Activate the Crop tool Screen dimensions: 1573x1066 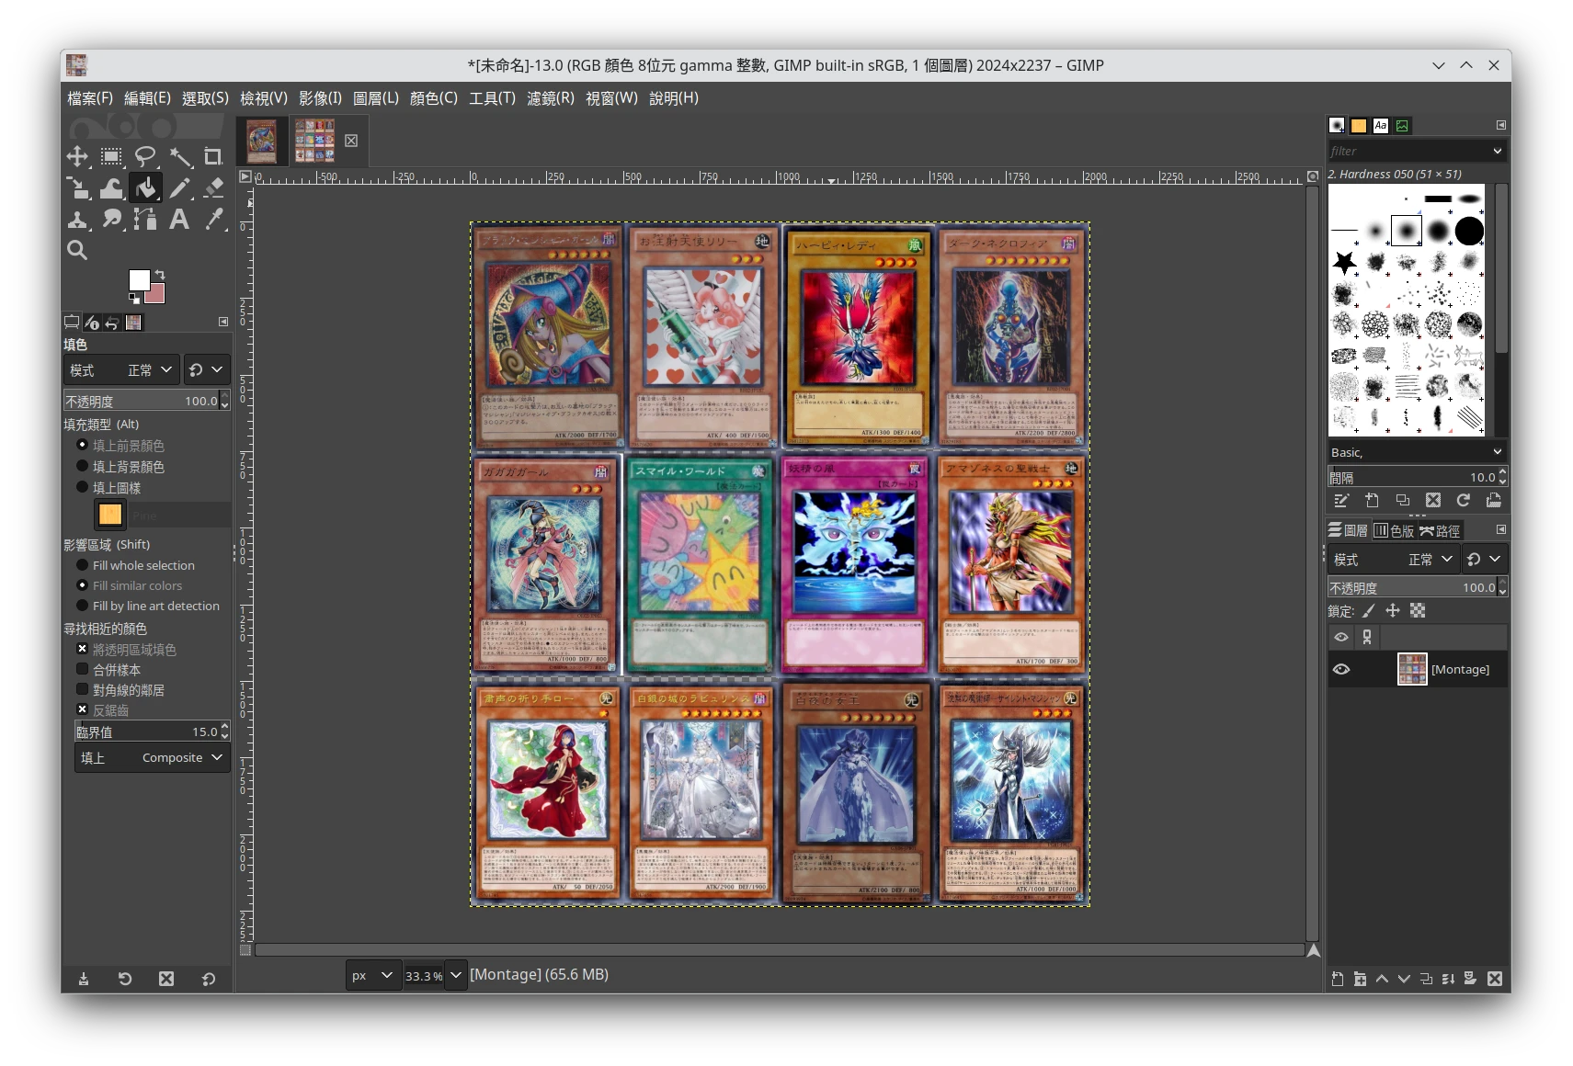click(213, 156)
